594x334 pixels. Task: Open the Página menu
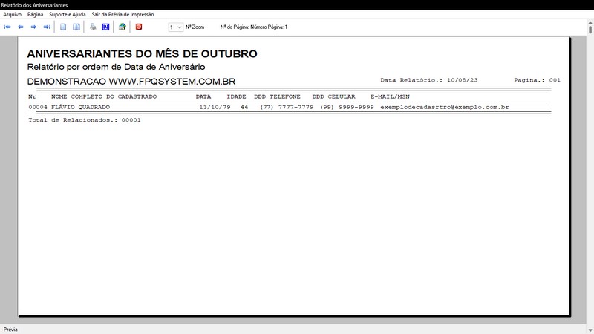pyautogui.click(x=35, y=14)
